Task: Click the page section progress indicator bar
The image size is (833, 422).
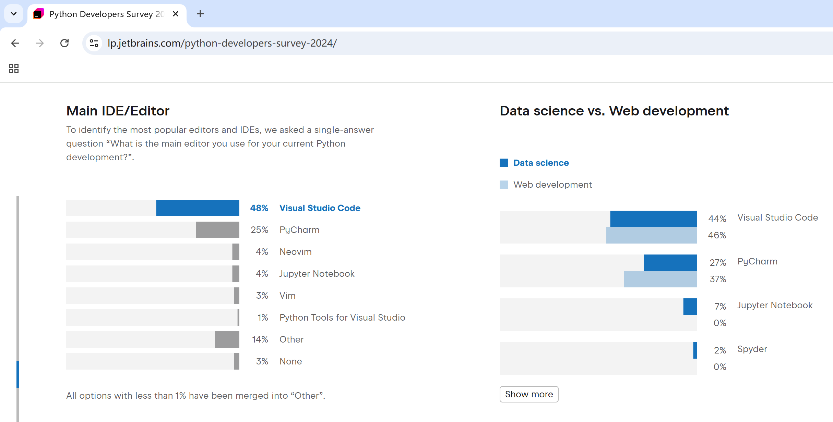Action: click(18, 374)
